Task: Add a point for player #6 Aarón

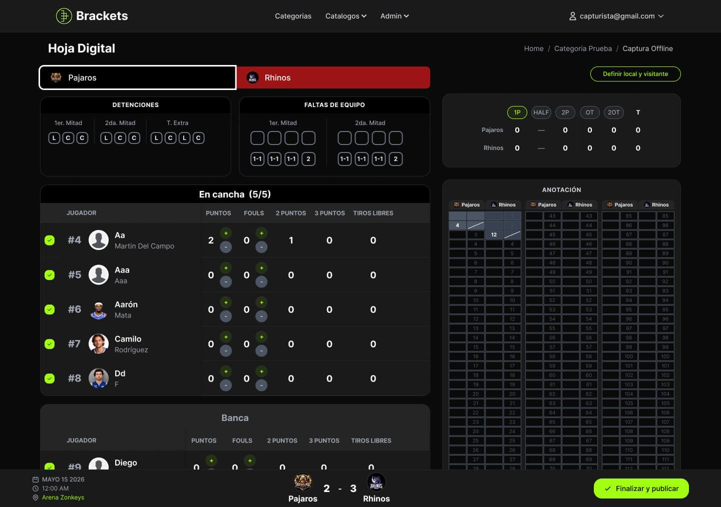Action: coord(226,302)
